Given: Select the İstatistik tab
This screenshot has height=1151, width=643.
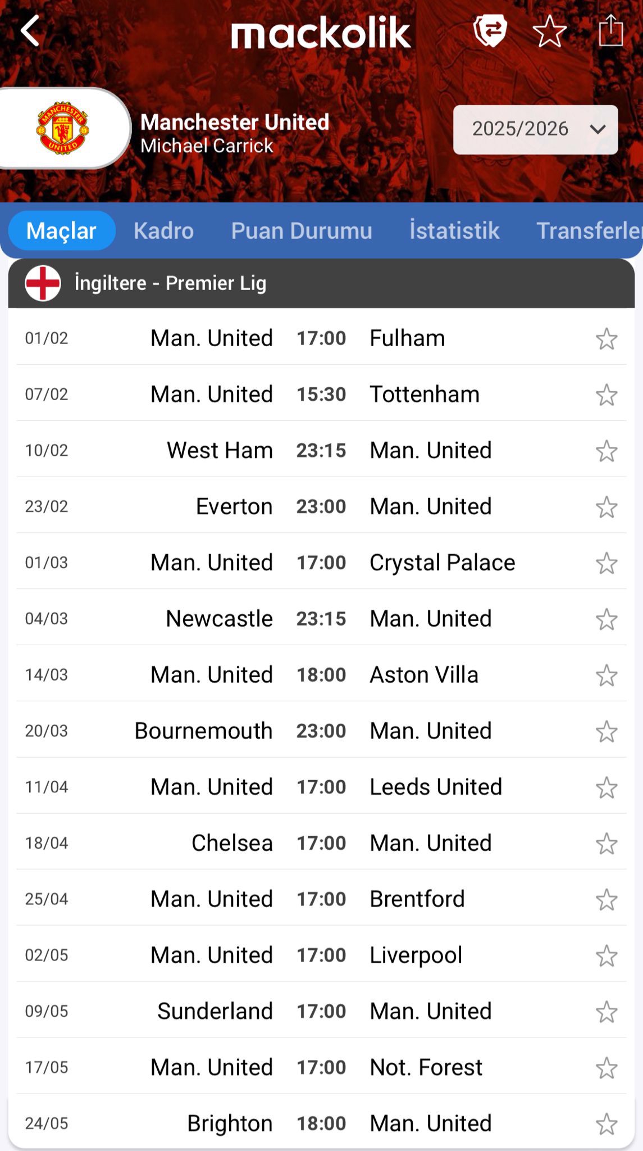Looking at the screenshot, I should 454,231.
